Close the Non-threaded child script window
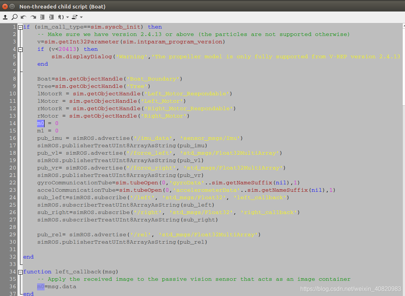 click(5, 6)
